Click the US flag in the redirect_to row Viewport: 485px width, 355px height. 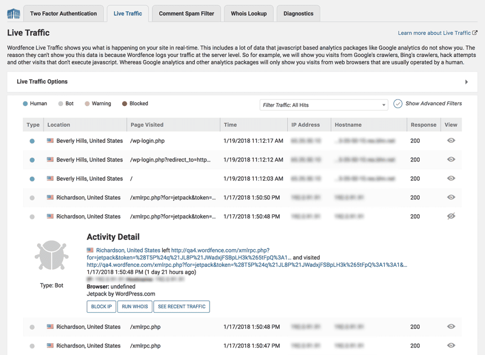[50, 159]
